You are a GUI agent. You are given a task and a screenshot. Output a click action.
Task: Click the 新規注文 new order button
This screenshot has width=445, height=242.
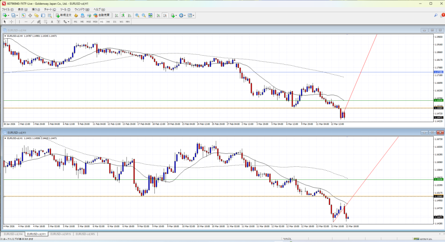(x=63, y=15)
